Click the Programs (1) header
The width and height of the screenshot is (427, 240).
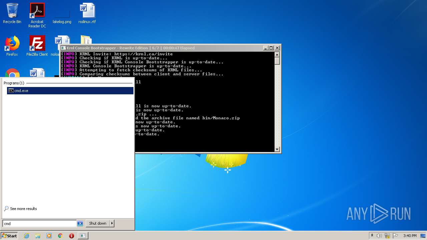point(14,83)
